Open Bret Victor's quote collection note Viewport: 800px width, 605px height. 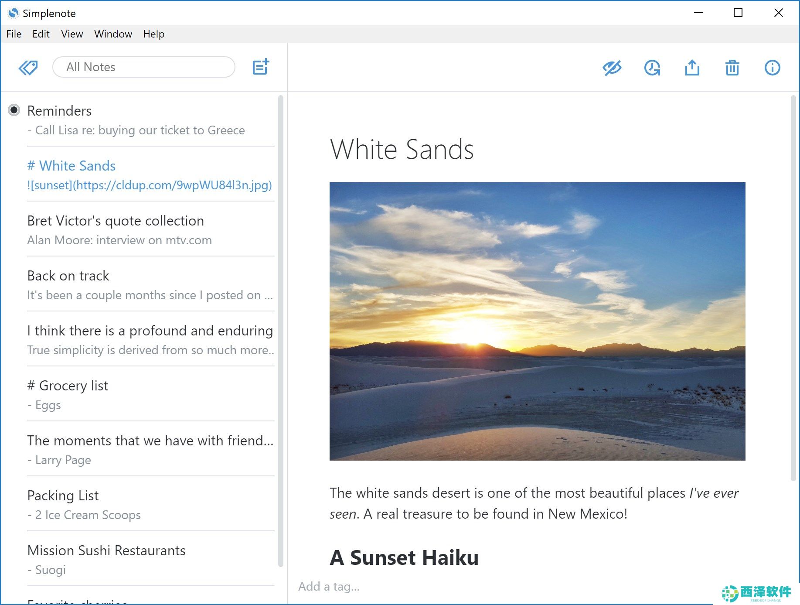click(x=151, y=230)
